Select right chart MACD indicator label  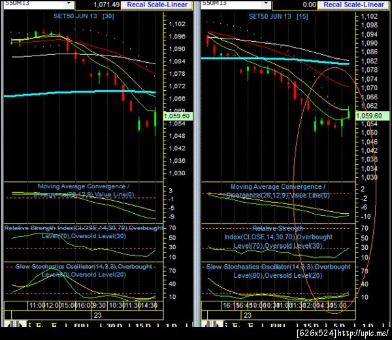278,191
